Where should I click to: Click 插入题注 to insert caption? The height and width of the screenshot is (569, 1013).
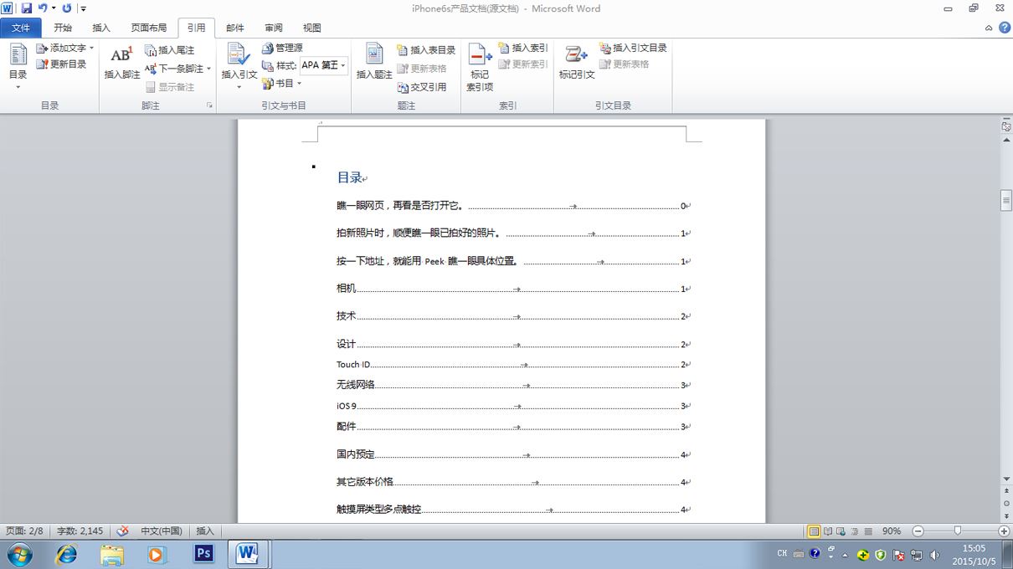(374, 63)
